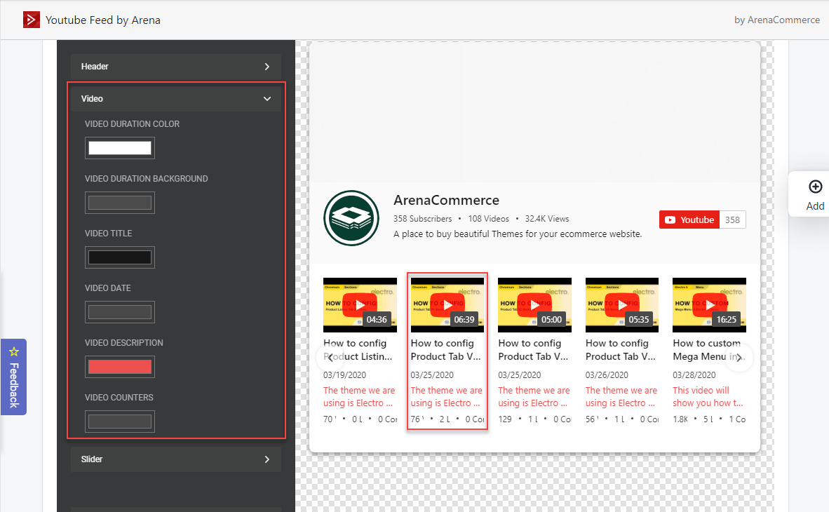Open the red Video Description color swatch
The height and width of the screenshot is (512, 829).
click(x=120, y=367)
